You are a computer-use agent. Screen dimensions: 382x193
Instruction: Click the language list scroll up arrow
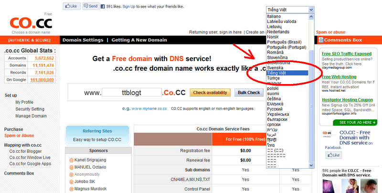311,17
